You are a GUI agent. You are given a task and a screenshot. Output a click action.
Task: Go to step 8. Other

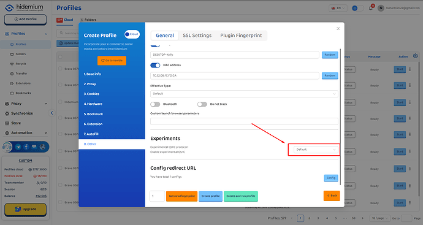pos(112,144)
